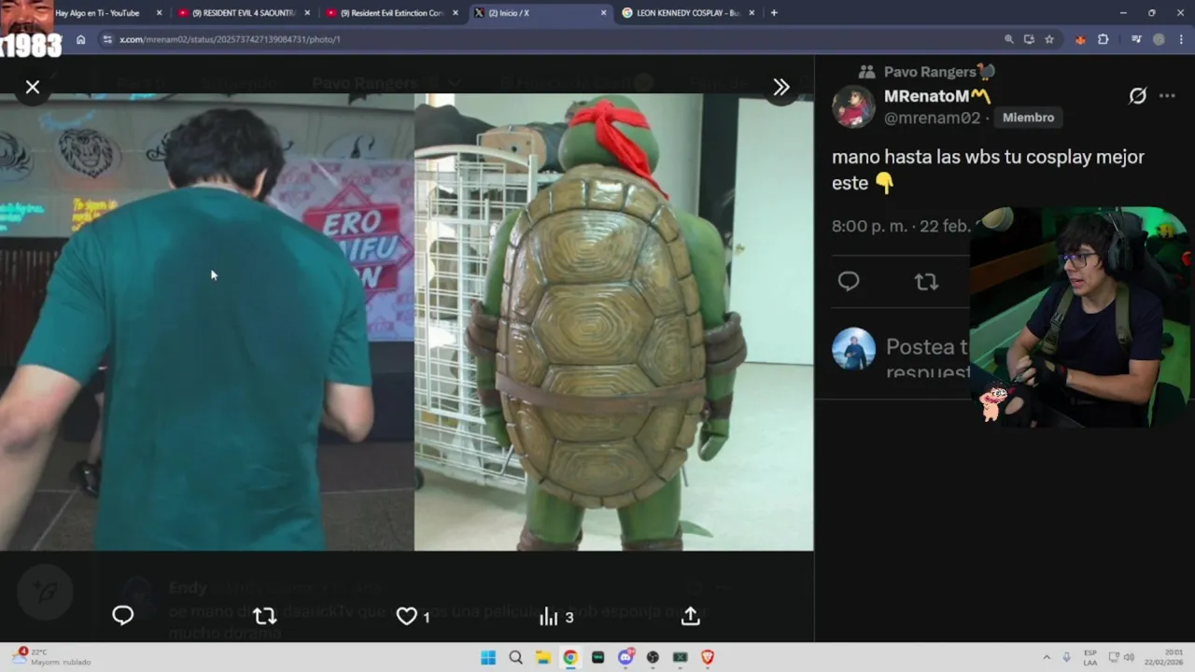Open MRenatoM's profile avatar
1195x672 pixels.
click(x=853, y=106)
